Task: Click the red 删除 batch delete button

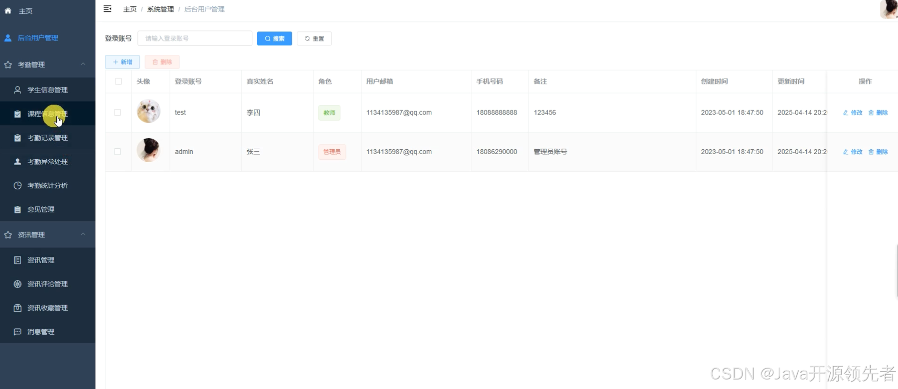Action: pyautogui.click(x=162, y=62)
